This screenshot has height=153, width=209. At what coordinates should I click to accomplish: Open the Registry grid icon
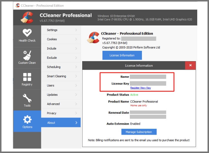[27, 77]
